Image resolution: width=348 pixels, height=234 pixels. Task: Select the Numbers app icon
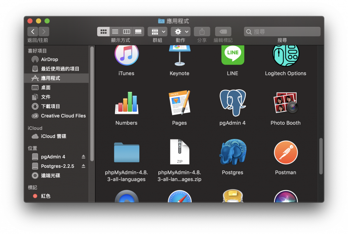click(x=126, y=103)
